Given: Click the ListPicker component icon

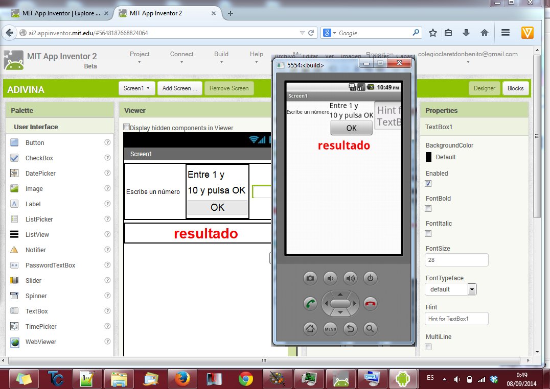Looking at the screenshot, I should (14, 220).
